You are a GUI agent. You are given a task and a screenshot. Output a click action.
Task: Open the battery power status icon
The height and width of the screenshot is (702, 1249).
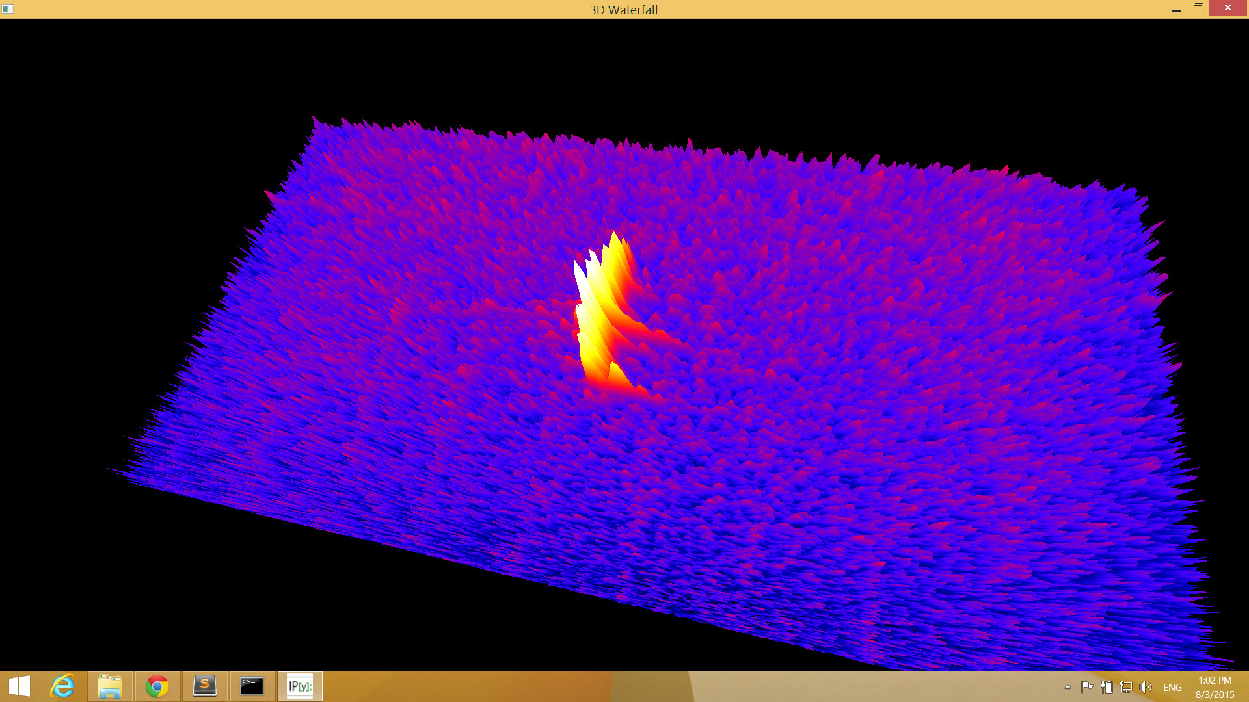1107,687
